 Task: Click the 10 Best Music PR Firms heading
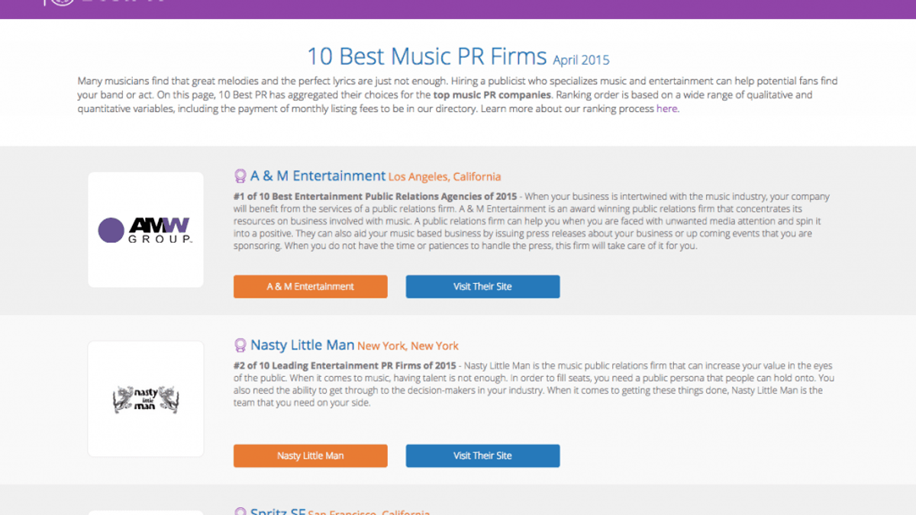(427, 56)
